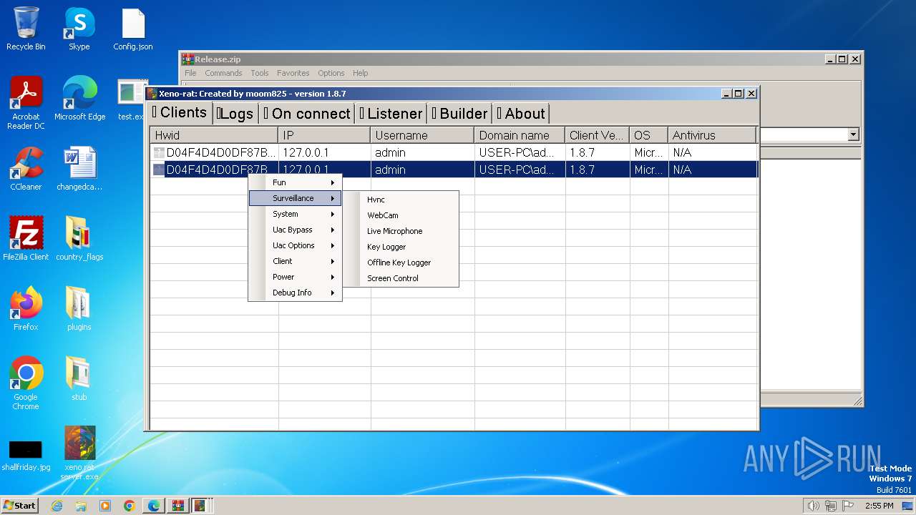
Task: Expand the Power submenu
Action: click(295, 277)
